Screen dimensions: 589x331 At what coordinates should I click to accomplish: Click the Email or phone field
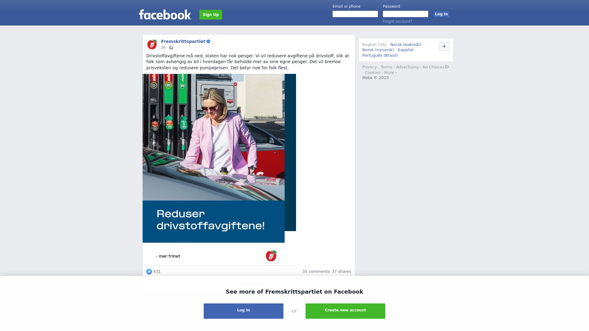click(x=355, y=14)
